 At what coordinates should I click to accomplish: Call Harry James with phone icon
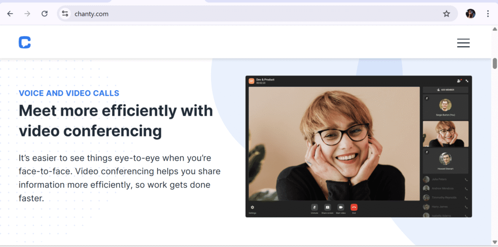pos(466,207)
